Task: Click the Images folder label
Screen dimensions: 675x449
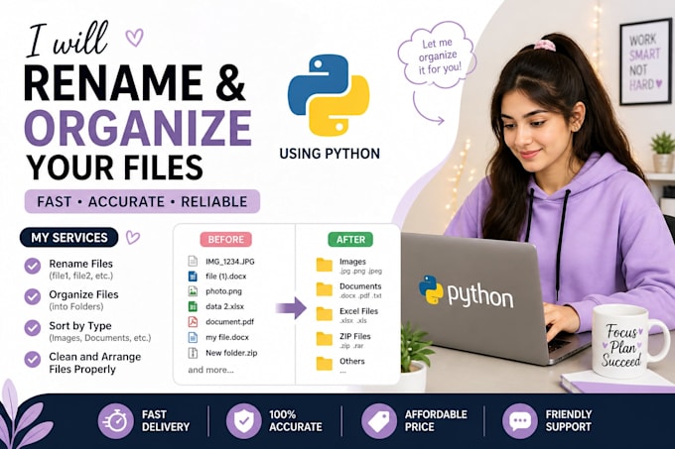Action: [x=352, y=262]
